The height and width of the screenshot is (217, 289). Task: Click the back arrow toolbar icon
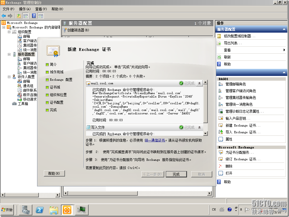point(4,16)
